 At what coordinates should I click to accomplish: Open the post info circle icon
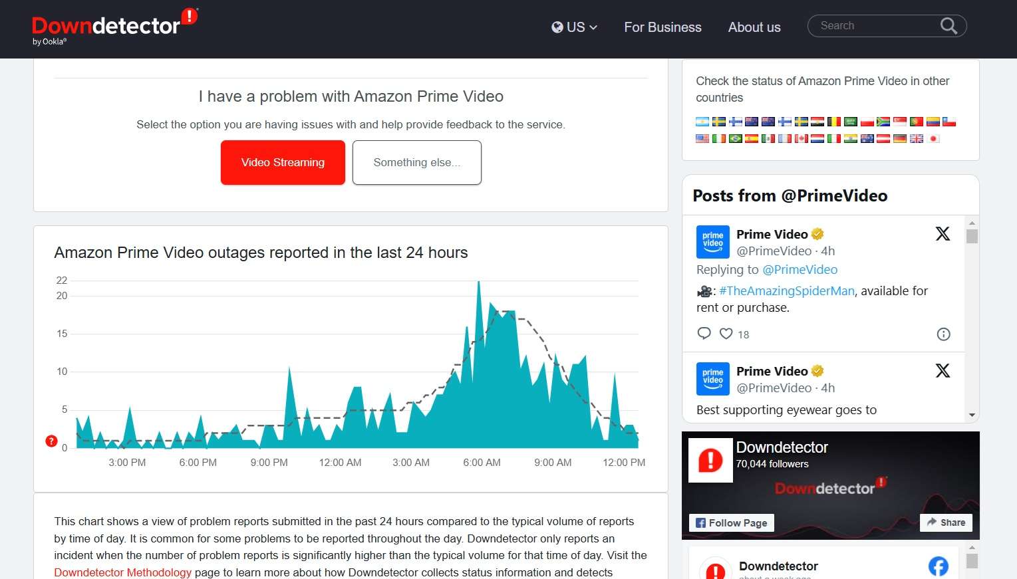click(943, 334)
